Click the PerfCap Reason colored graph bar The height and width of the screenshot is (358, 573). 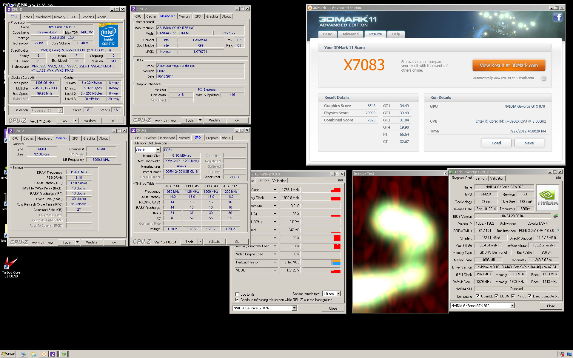pos(321,262)
